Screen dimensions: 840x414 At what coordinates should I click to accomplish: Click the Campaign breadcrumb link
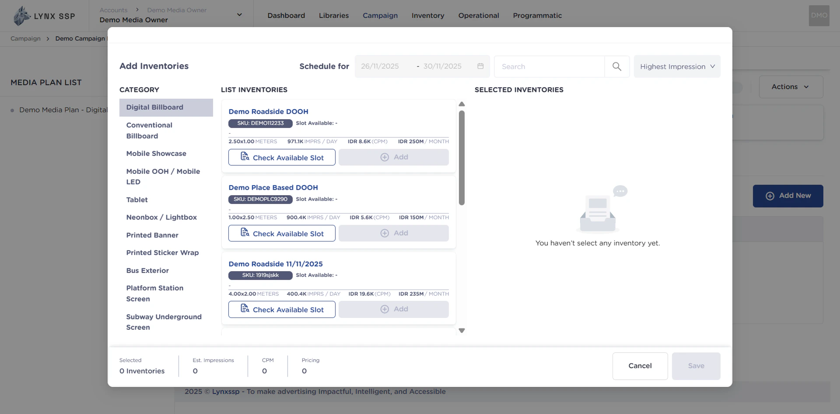(x=25, y=38)
